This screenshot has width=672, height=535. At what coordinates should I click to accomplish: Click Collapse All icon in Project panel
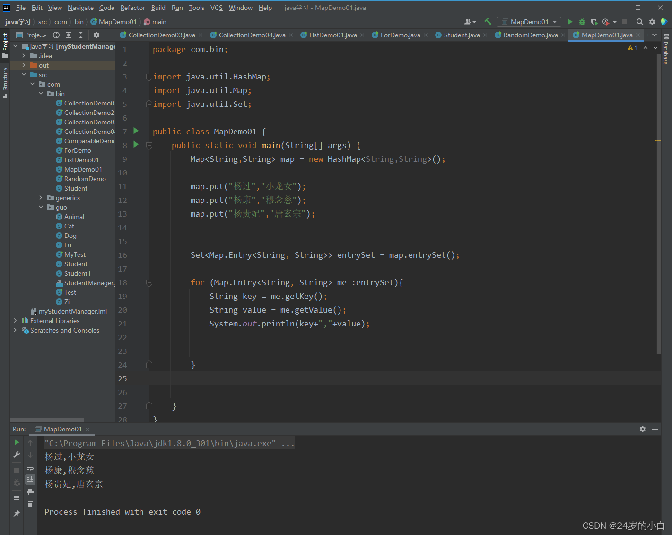[81, 35]
